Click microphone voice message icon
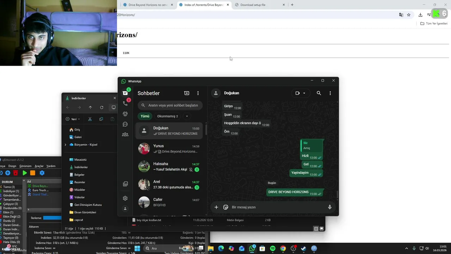The width and height of the screenshot is (451, 254). 330,207
